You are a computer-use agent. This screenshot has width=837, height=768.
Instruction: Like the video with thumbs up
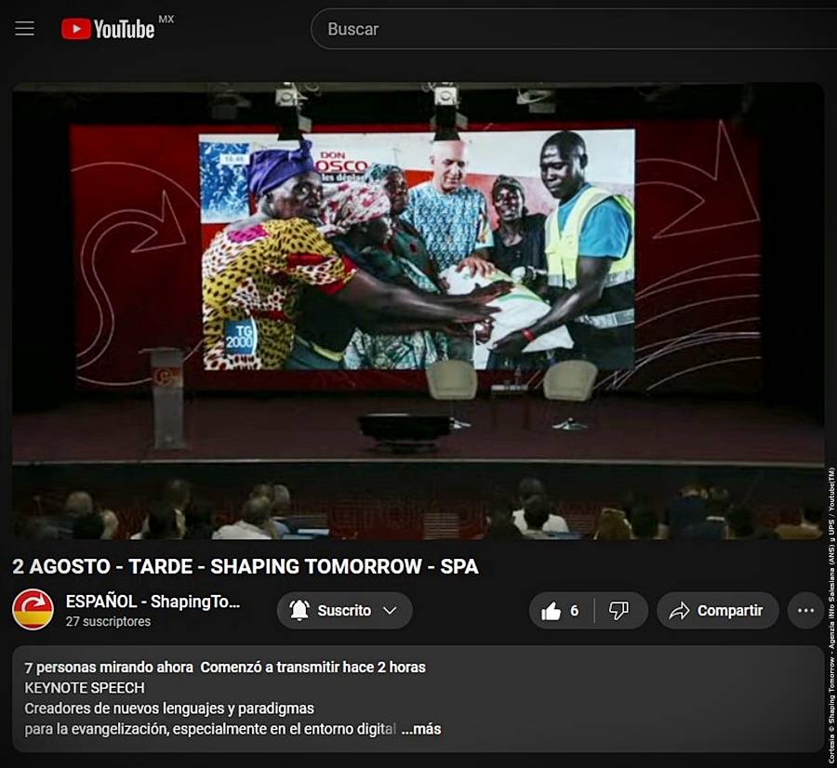pos(561,611)
